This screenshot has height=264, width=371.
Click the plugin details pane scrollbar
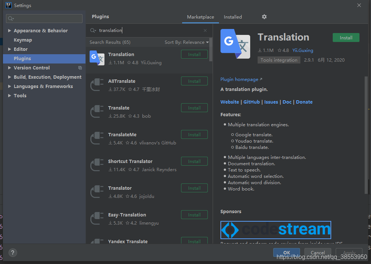click(x=366, y=135)
